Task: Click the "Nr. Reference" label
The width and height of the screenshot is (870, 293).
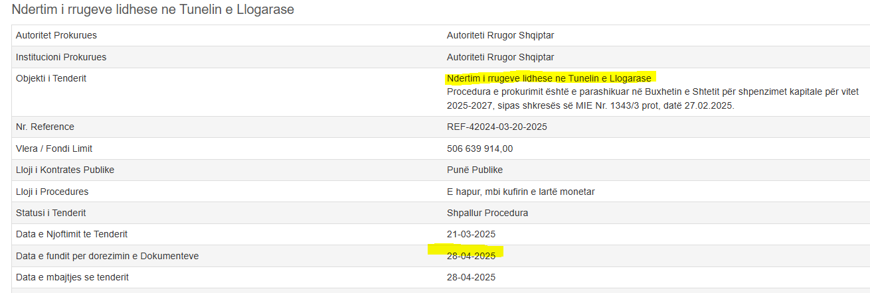Action: (x=45, y=127)
